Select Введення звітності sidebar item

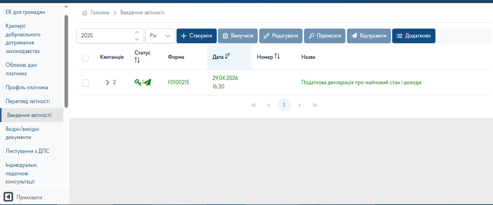tap(32, 115)
